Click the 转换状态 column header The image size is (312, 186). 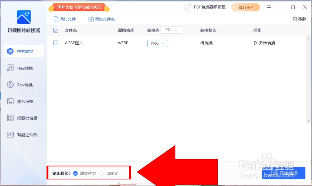coord(208,30)
